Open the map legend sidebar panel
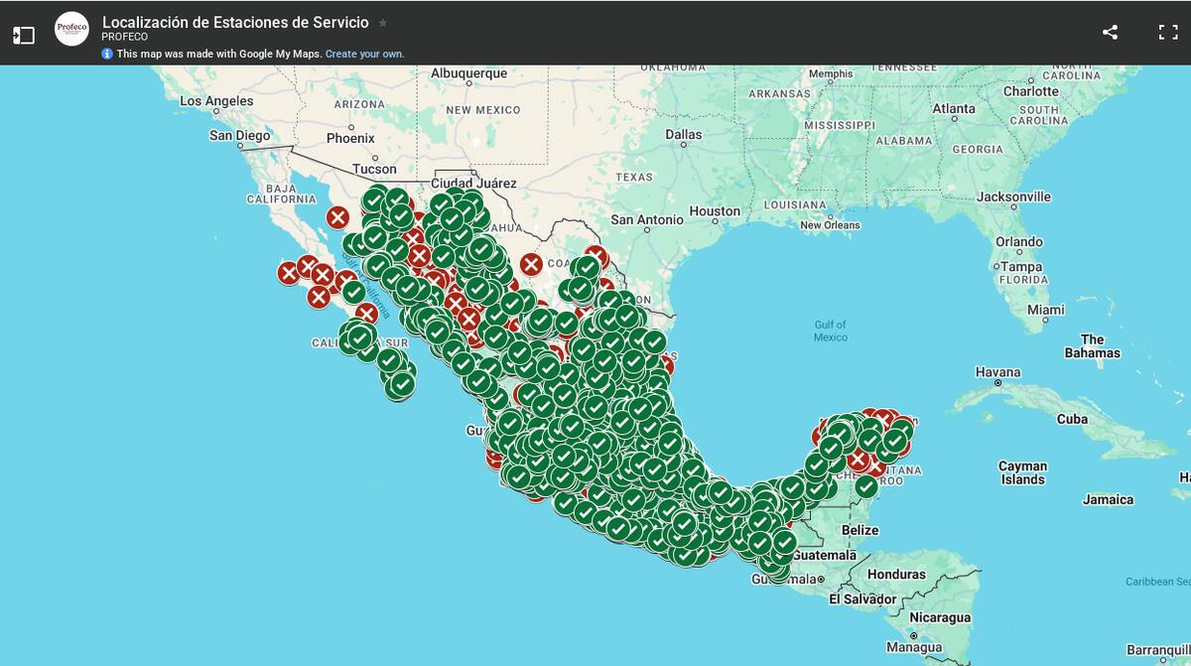The height and width of the screenshot is (666, 1191). coord(24,35)
